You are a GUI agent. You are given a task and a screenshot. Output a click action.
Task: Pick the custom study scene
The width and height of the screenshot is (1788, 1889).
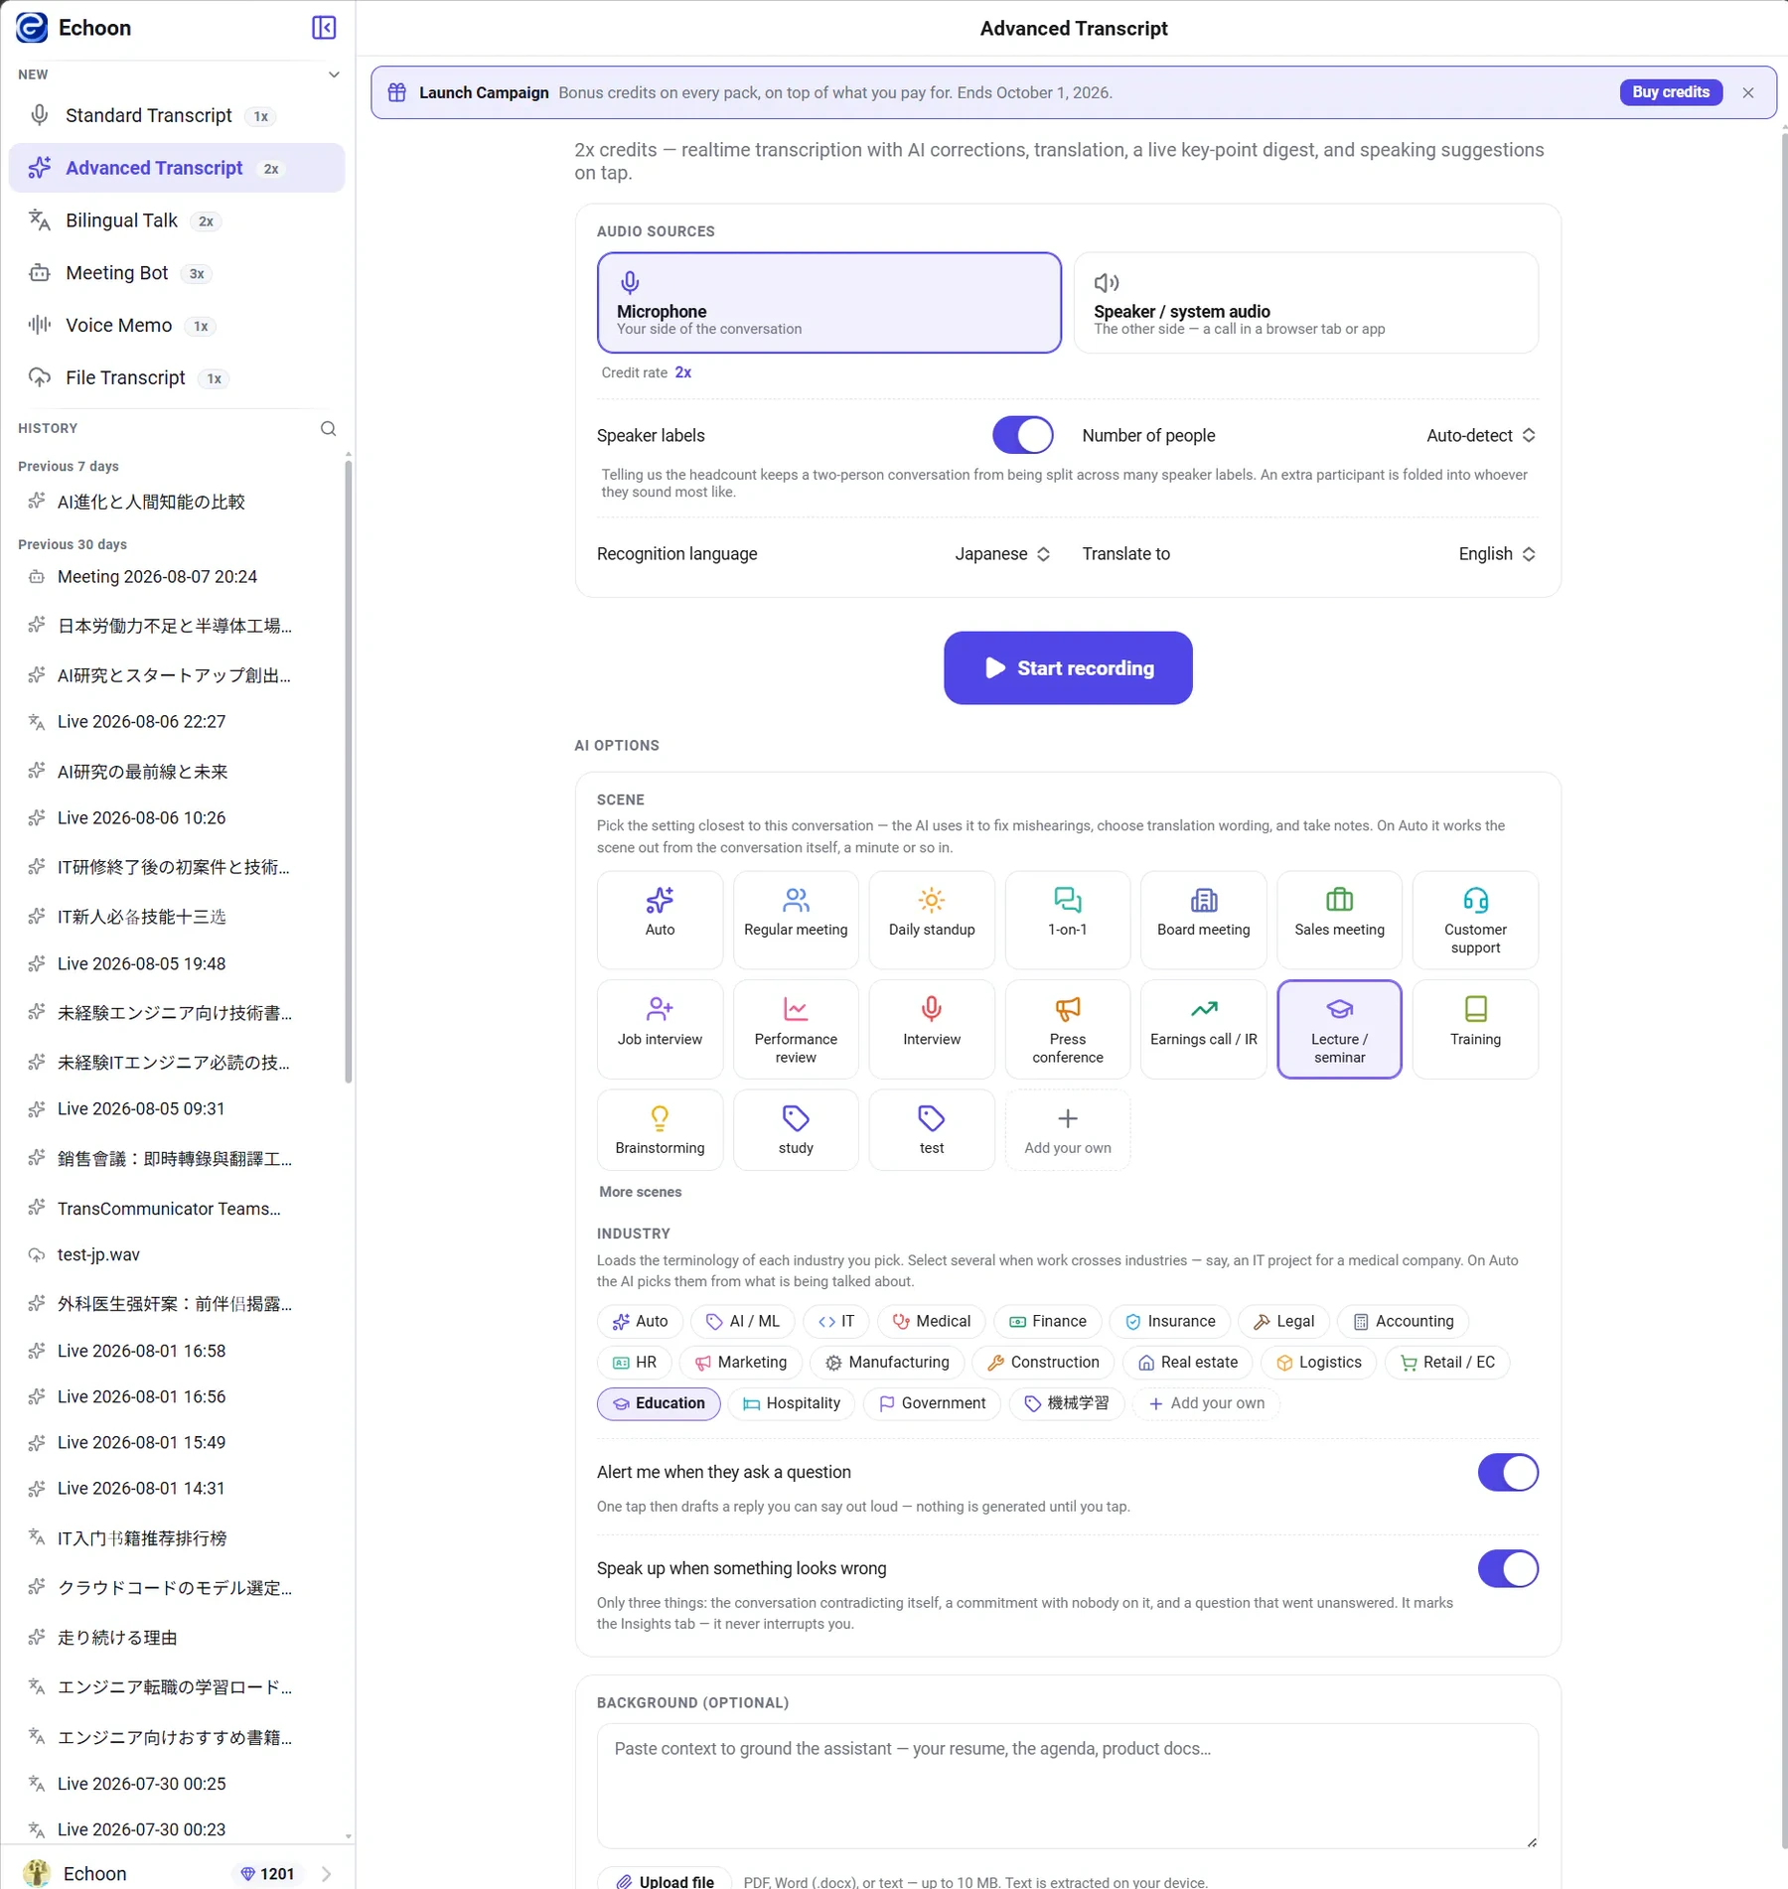click(796, 1130)
